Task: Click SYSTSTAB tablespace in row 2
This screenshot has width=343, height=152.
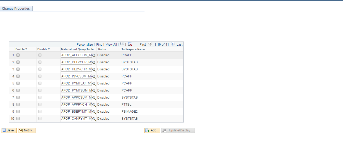Action: [x=130, y=62]
